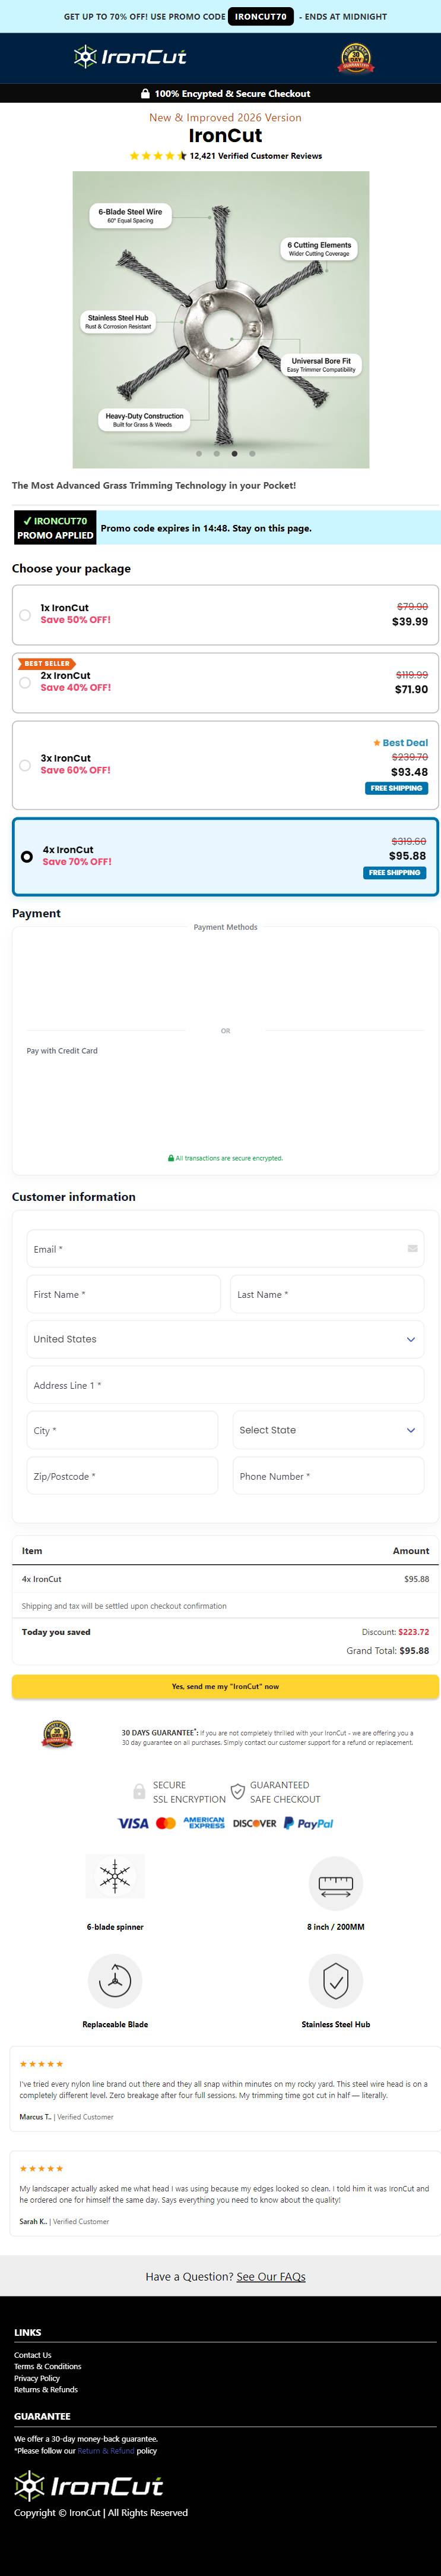Focus the Email input field
Screen dimensions: 441x2576
click(224, 1249)
